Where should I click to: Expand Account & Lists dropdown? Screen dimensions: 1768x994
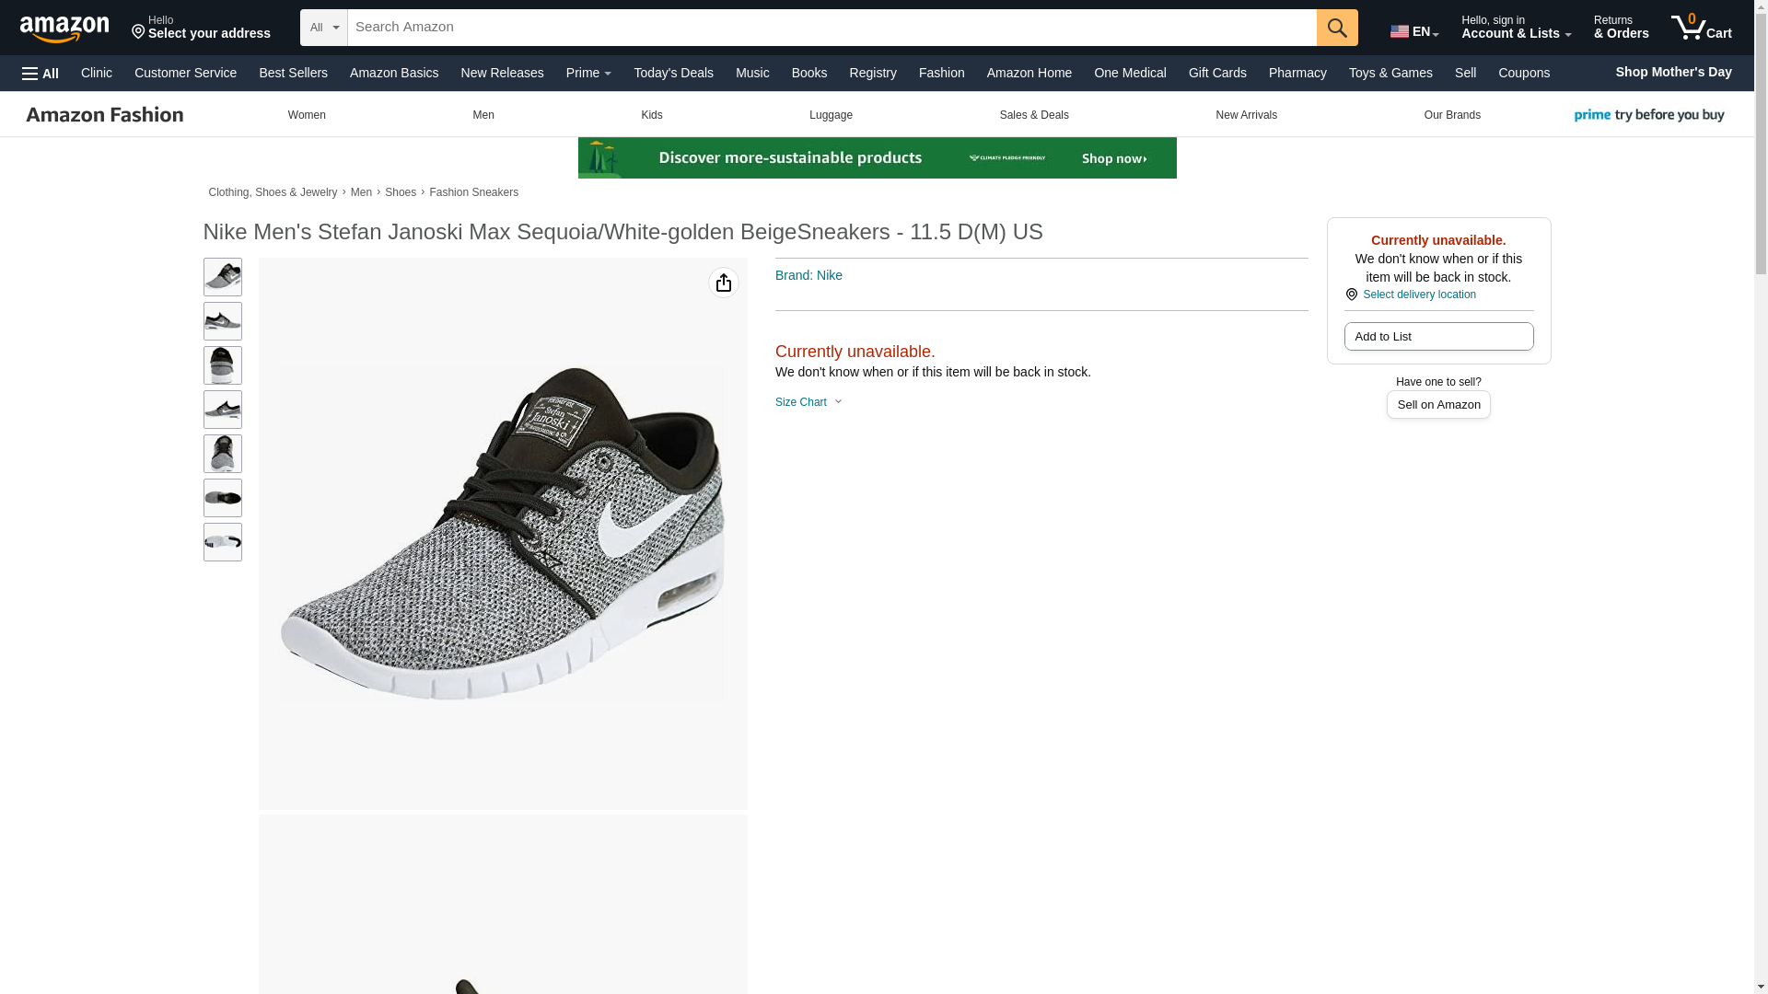[x=1515, y=28]
